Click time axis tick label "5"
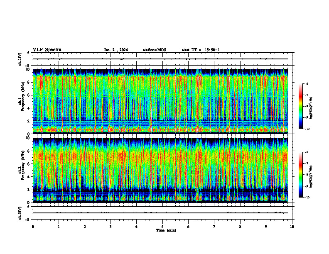 point(162,227)
